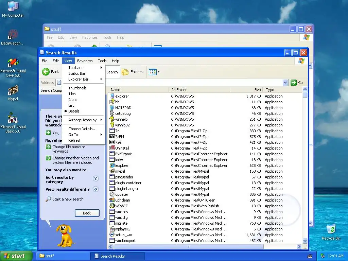The width and height of the screenshot is (348, 261).
Task: Open the Choose Details dialog
Action: point(83,129)
